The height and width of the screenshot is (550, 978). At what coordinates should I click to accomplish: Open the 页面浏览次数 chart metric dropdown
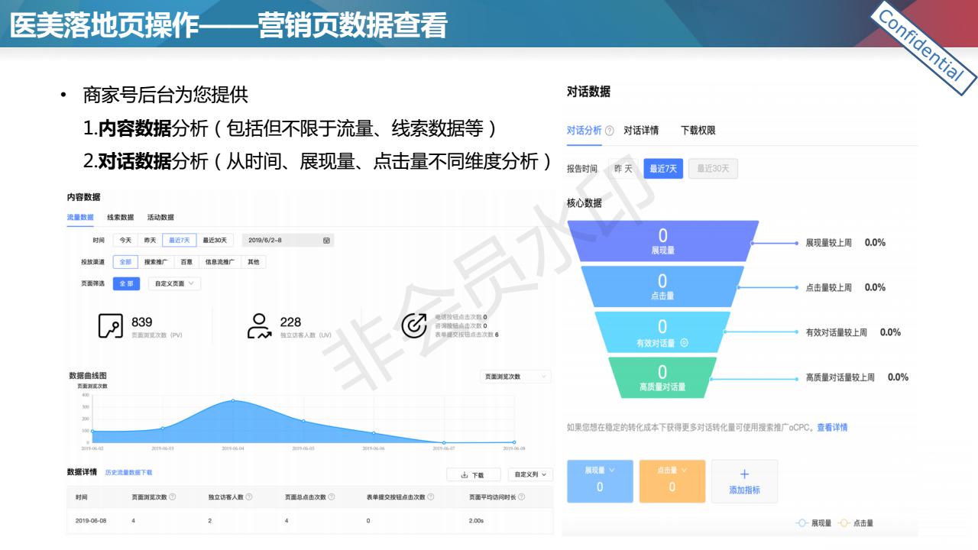point(516,377)
